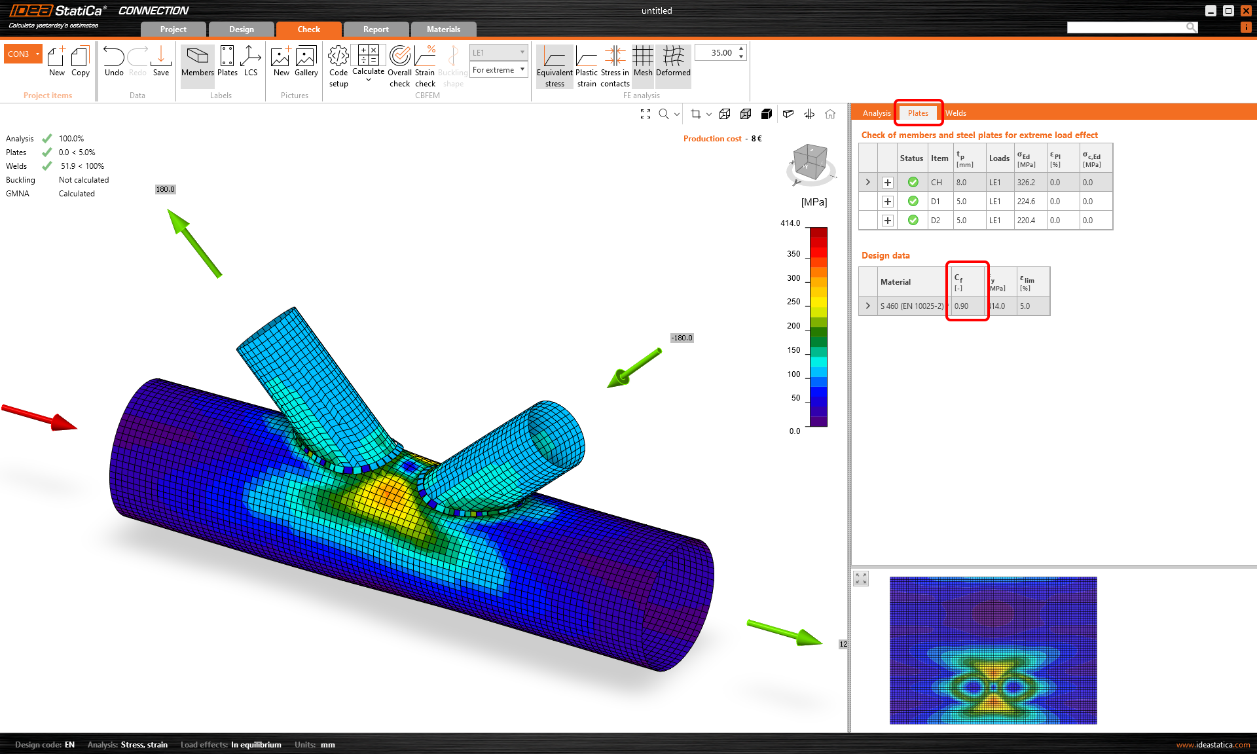This screenshot has width=1257, height=754.
Task: Save the project
Action: [x=160, y=62]
